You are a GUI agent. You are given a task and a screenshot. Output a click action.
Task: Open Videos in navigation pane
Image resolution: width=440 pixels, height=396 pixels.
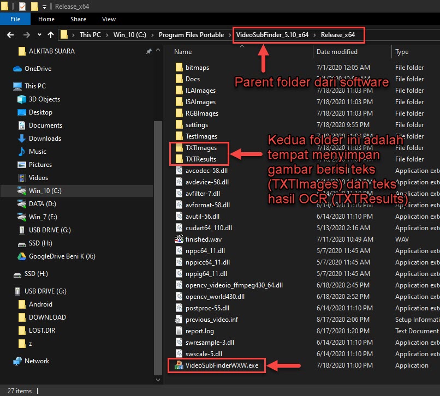[x=38, y=178]
